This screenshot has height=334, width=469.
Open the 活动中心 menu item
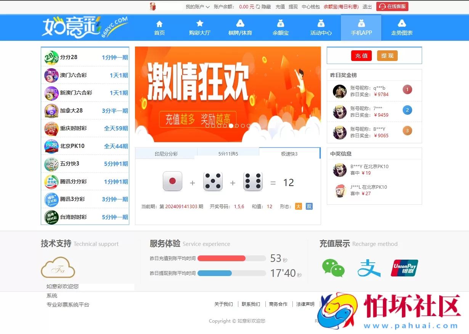click(x=321, y=28)
